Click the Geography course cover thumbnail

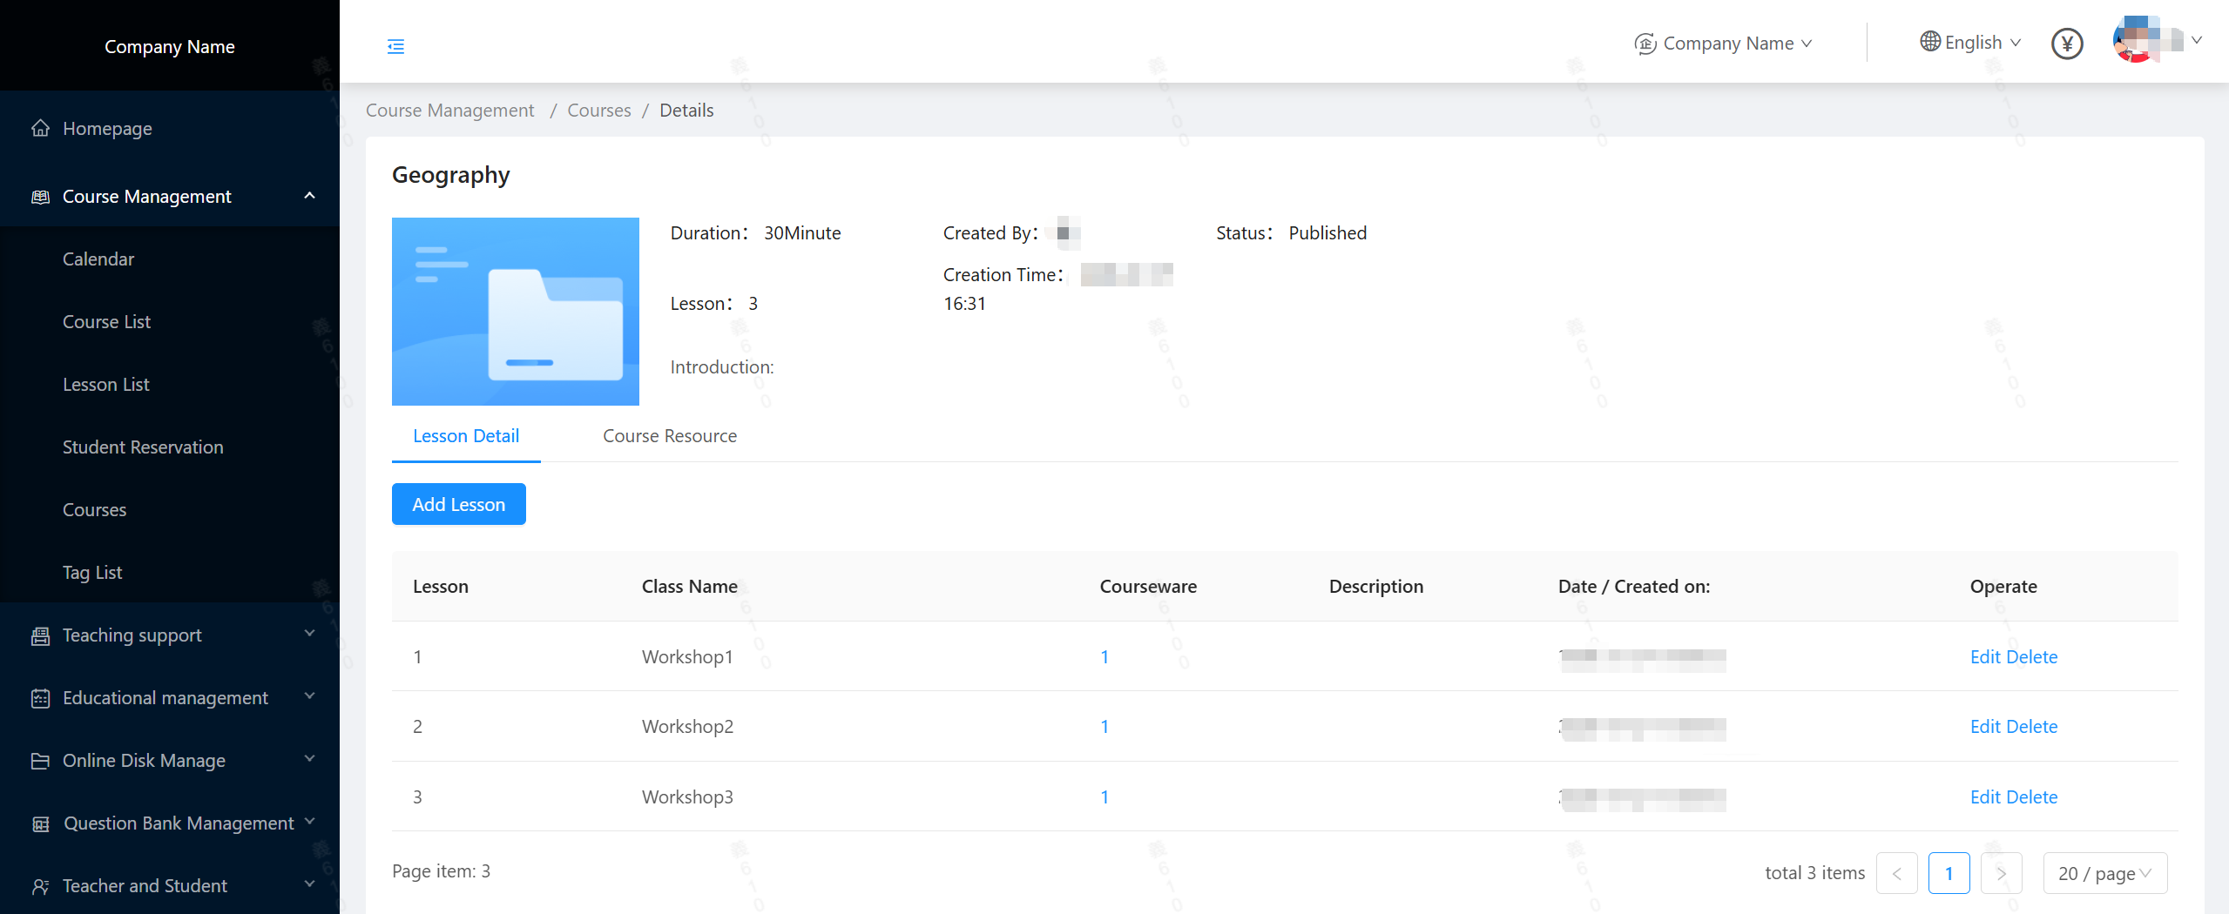click(x=515, y=312)
